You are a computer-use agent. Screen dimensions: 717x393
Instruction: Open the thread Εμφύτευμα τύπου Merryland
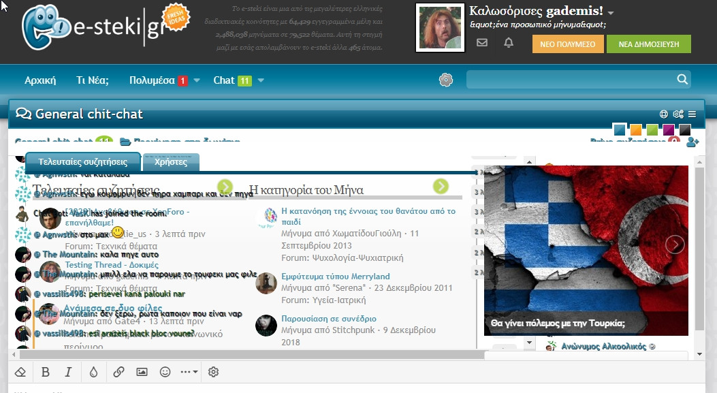pyautogui.click(x=335, y=276)
